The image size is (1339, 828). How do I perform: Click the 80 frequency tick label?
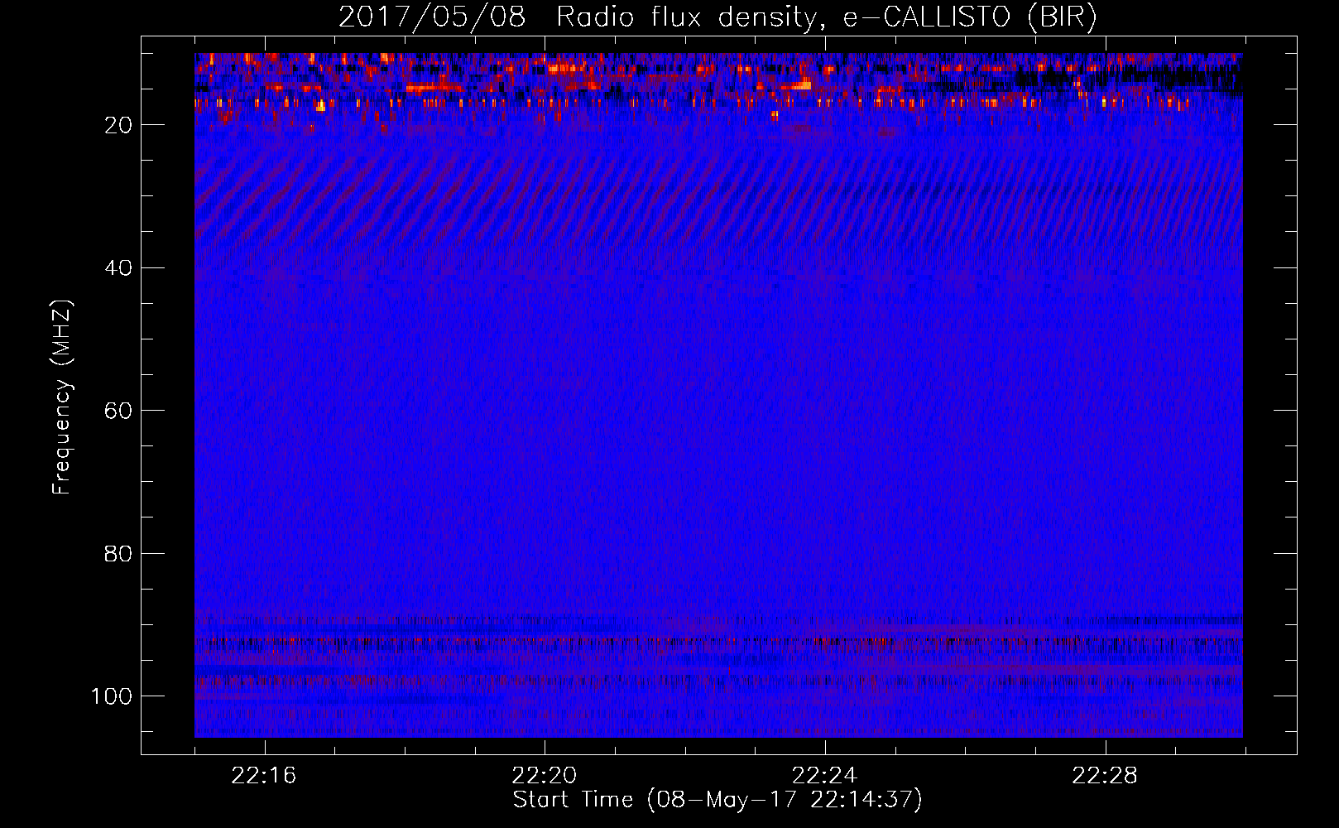118,554
